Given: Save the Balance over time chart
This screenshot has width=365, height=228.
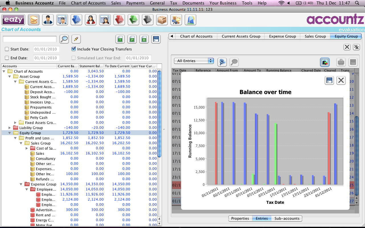Looking at the screenshot, I should click(x=329, y=80).
